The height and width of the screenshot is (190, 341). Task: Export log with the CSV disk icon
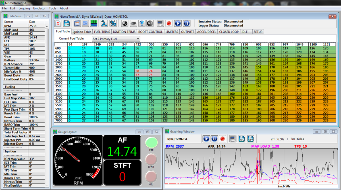tap(250, 139)
